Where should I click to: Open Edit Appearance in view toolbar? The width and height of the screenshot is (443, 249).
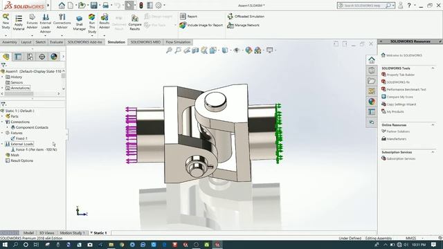248,50
